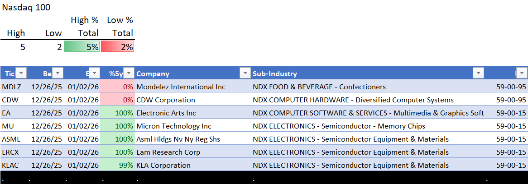Click Lam Research Corp company cell

coord(192,152)
